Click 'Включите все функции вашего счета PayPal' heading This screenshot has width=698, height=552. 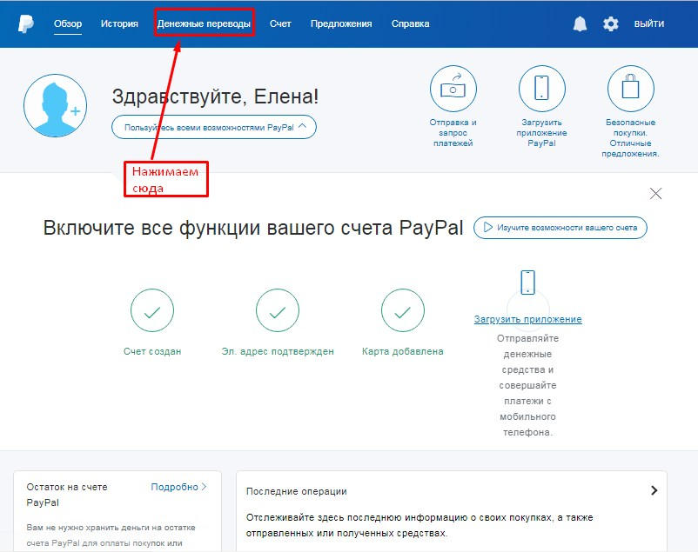point(253,228)
